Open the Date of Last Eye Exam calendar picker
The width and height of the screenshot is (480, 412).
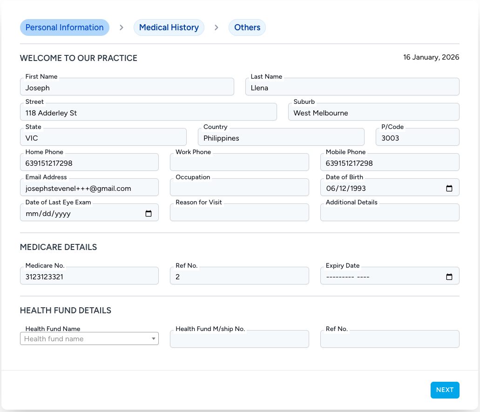click(x=148, y=213)
